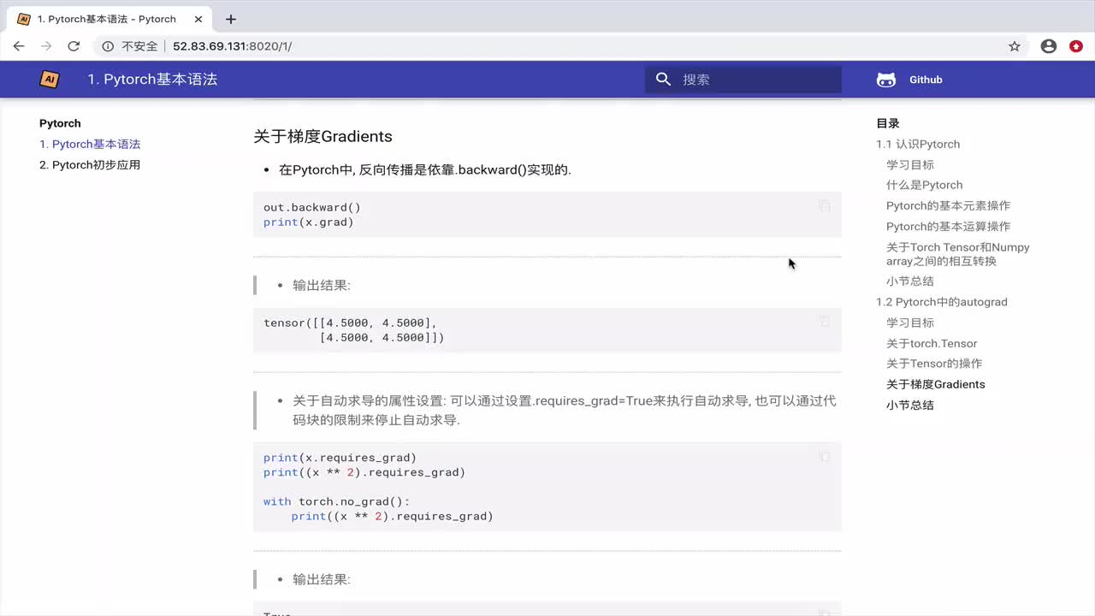Copy the requires_grad code block
The width and height of the screenshot is (1095, 616).
click(x=825, y=457)
